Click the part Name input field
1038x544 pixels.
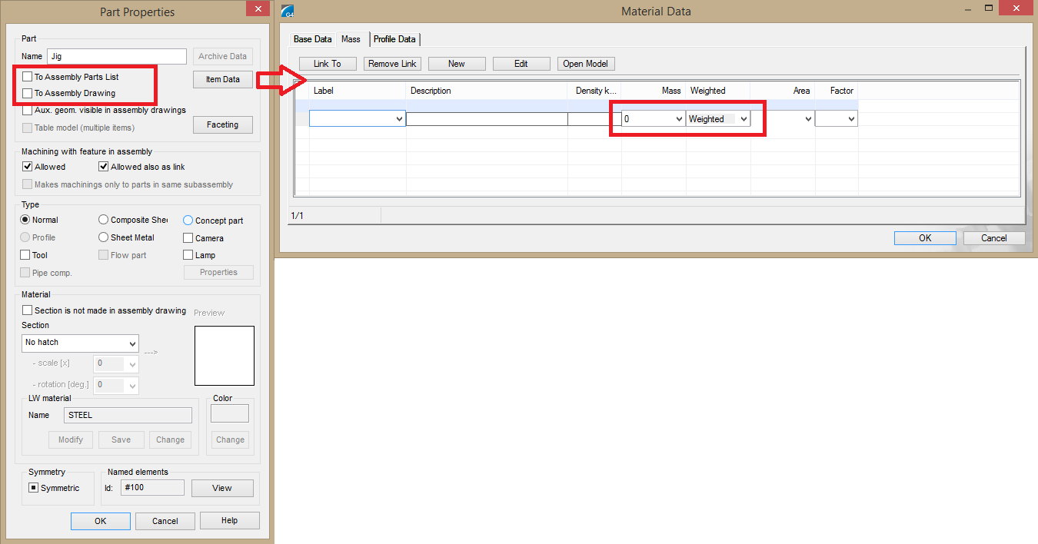point(117,56)
